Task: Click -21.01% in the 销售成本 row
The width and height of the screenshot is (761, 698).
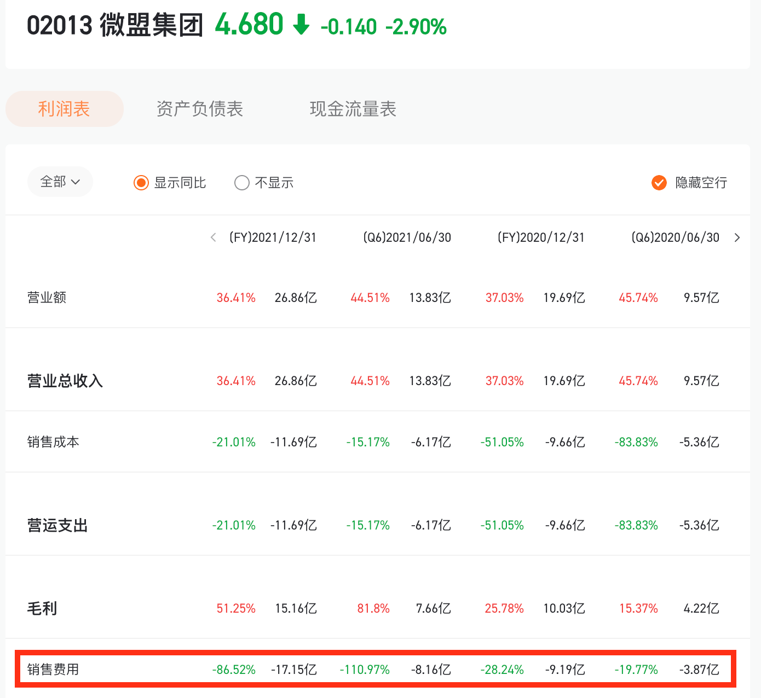Action: 234,442
